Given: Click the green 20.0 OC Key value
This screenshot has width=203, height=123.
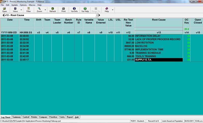Looking at the screenshot, I should tap(187, 29).
